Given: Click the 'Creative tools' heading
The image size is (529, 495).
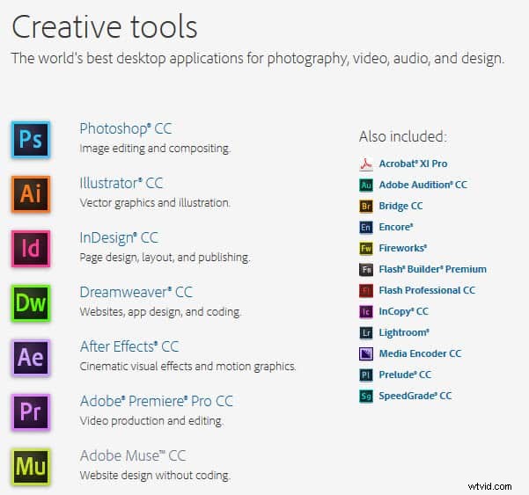Looking at the screenshot, I should pyautogui.click(x=105, y=27).
